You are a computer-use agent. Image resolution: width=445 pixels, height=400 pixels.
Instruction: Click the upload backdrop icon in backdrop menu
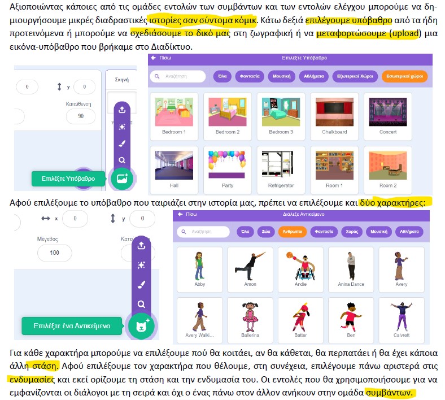click(122, 110)
